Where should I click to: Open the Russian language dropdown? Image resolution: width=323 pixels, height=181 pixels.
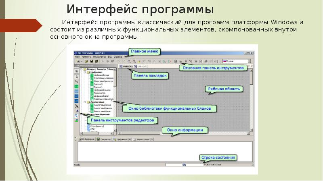249,61
